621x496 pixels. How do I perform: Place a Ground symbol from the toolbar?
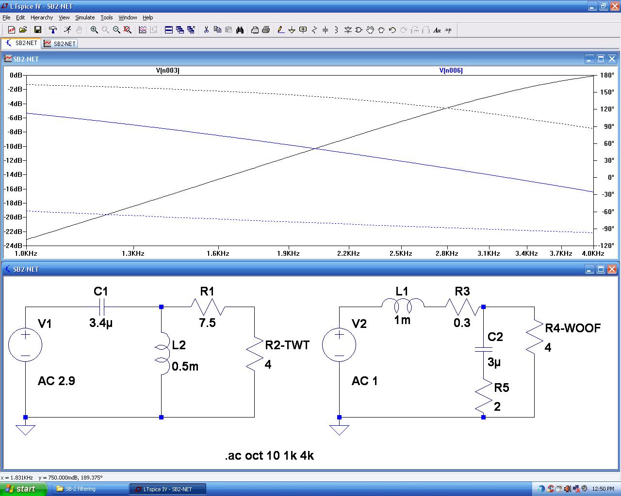click(292, 30)
